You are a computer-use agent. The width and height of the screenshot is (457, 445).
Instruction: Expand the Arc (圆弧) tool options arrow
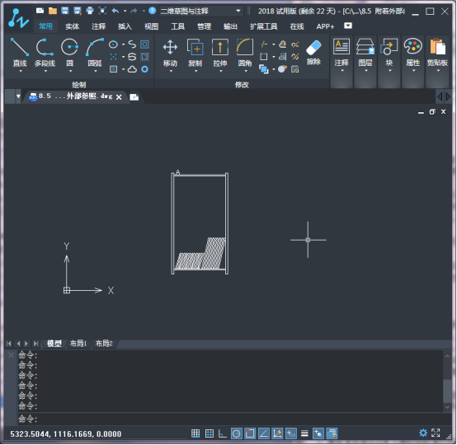click(x=96, y=71)
